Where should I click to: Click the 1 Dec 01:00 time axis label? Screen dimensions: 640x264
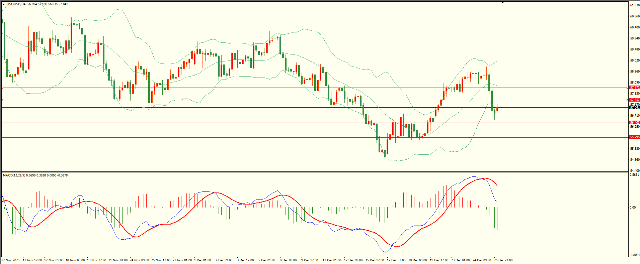click(203, 260)
